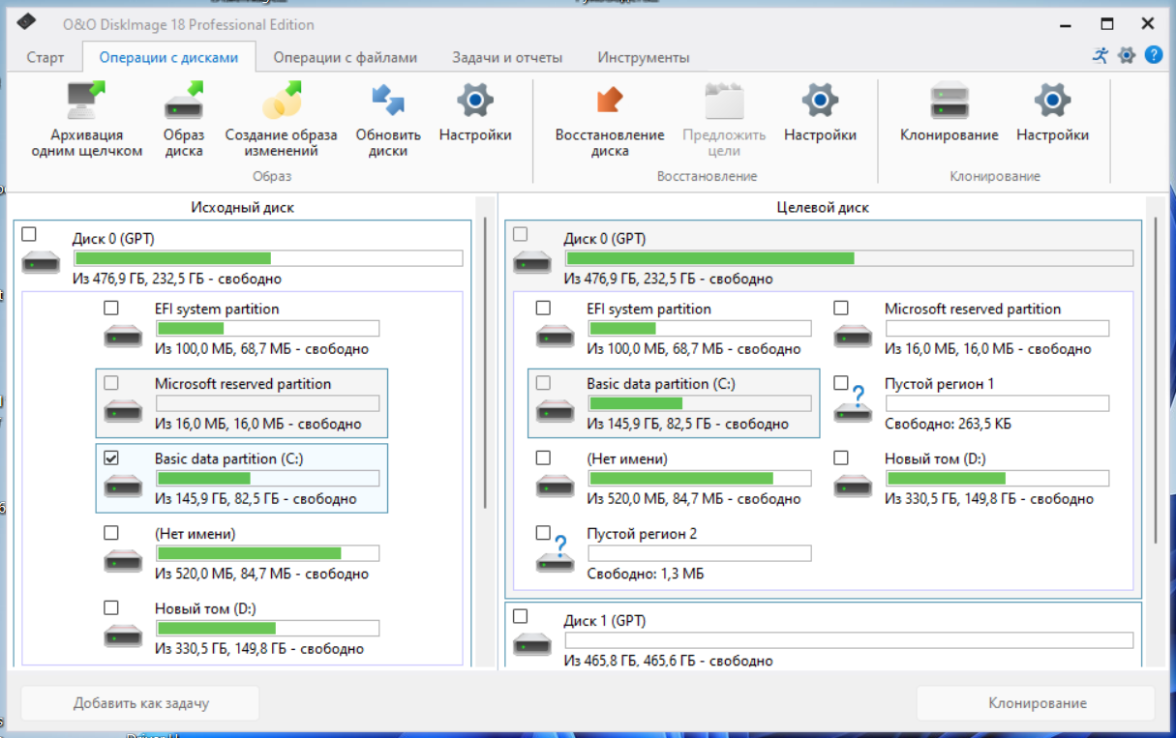Switch to the Инструменты tab
The width and height of the screenshot is (1176, 738).
tap(644, 57)
